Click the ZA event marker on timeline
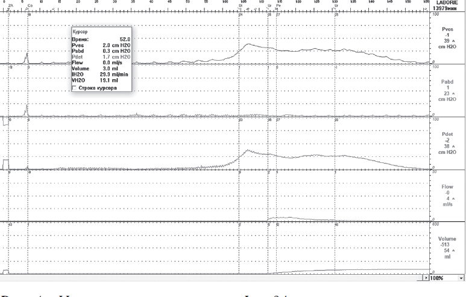 10,5
